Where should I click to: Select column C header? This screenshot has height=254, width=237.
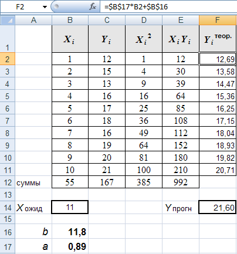(x=107, y=20)
